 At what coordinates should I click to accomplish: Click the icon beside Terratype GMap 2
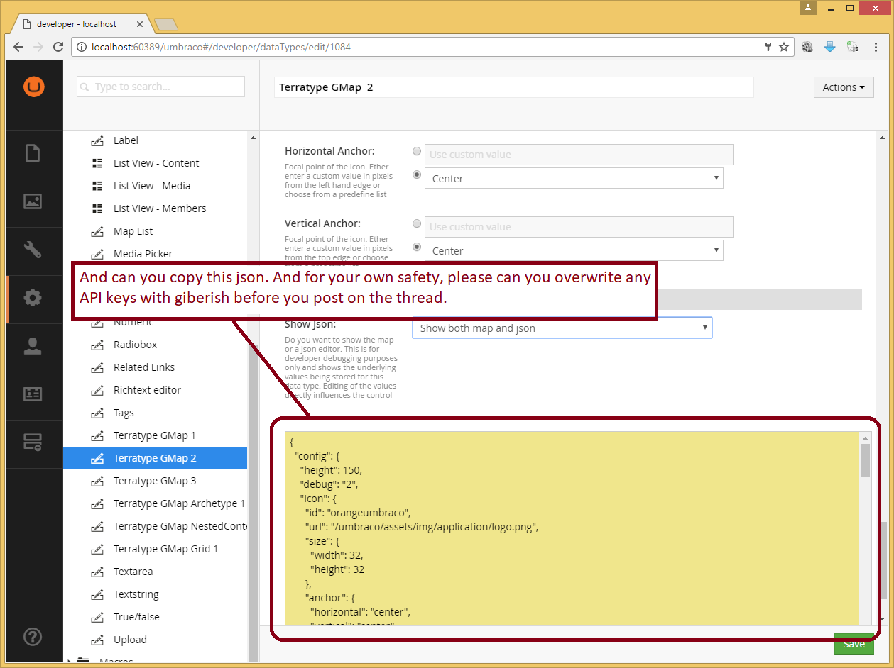[x=97, y=458]
